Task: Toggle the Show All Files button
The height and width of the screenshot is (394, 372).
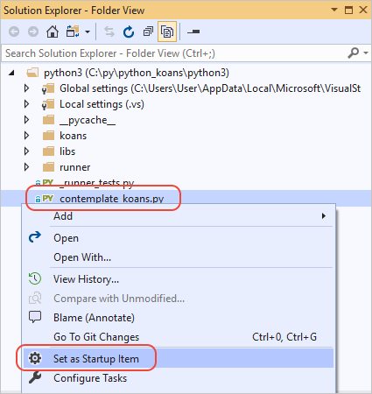Action: tap(167, 32)
